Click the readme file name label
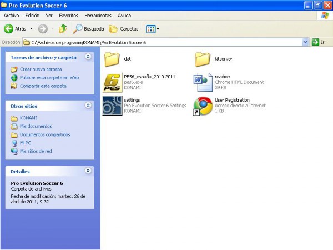 pos(222,77)
